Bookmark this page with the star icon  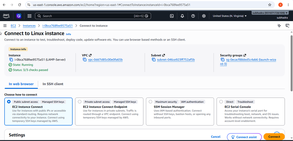pyautogui.click(x=270, y=5)
